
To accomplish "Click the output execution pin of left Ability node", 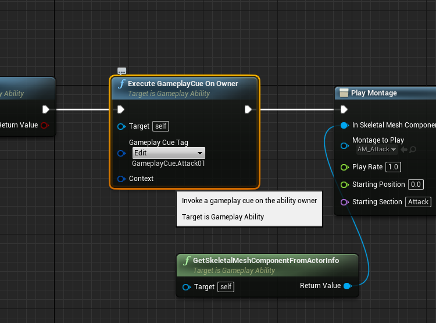I will click(x=46, y=109).
